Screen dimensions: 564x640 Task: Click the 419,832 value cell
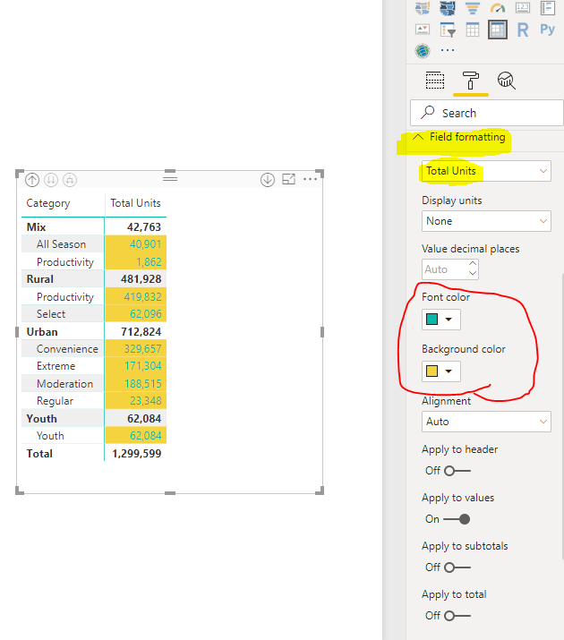(x=135, y=297)
